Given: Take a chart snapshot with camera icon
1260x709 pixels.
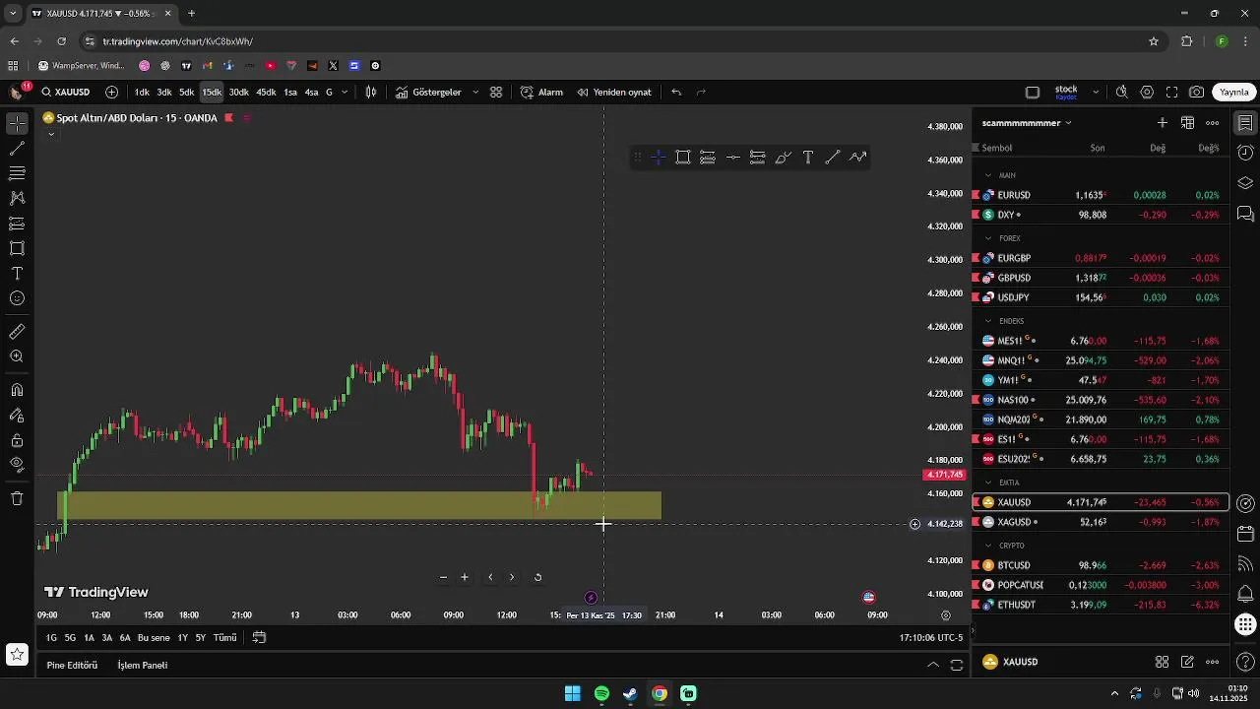Looking at the screenshot, I should pos(1196,92).
